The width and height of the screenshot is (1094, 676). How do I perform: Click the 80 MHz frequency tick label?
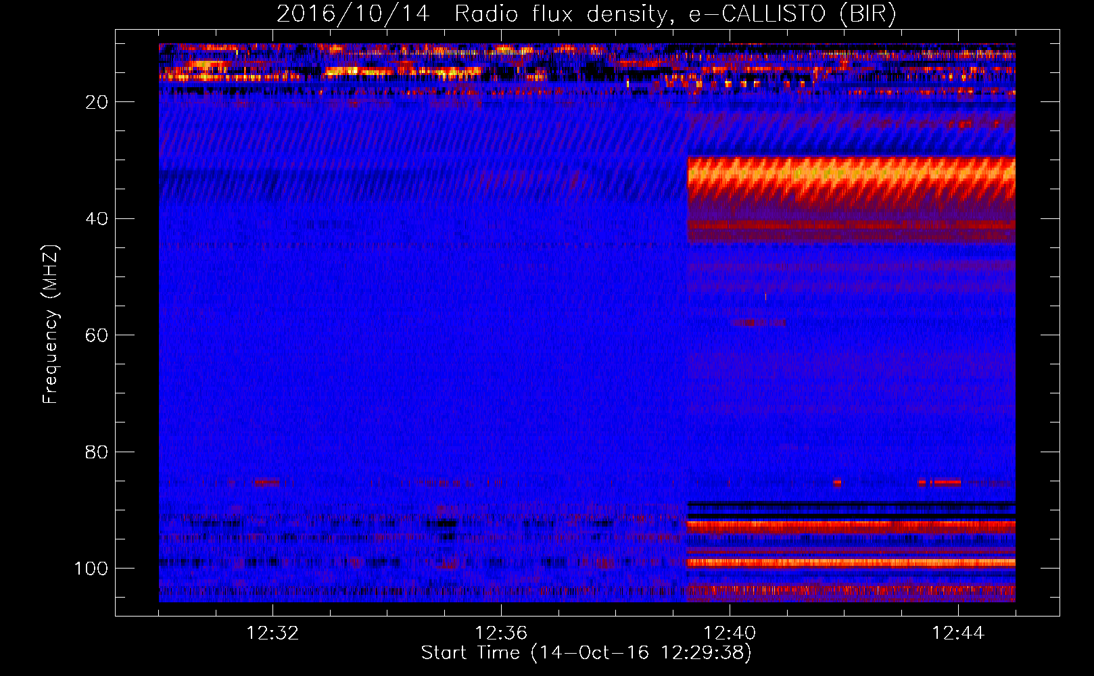pyautogui.click(x=97, y=452)
